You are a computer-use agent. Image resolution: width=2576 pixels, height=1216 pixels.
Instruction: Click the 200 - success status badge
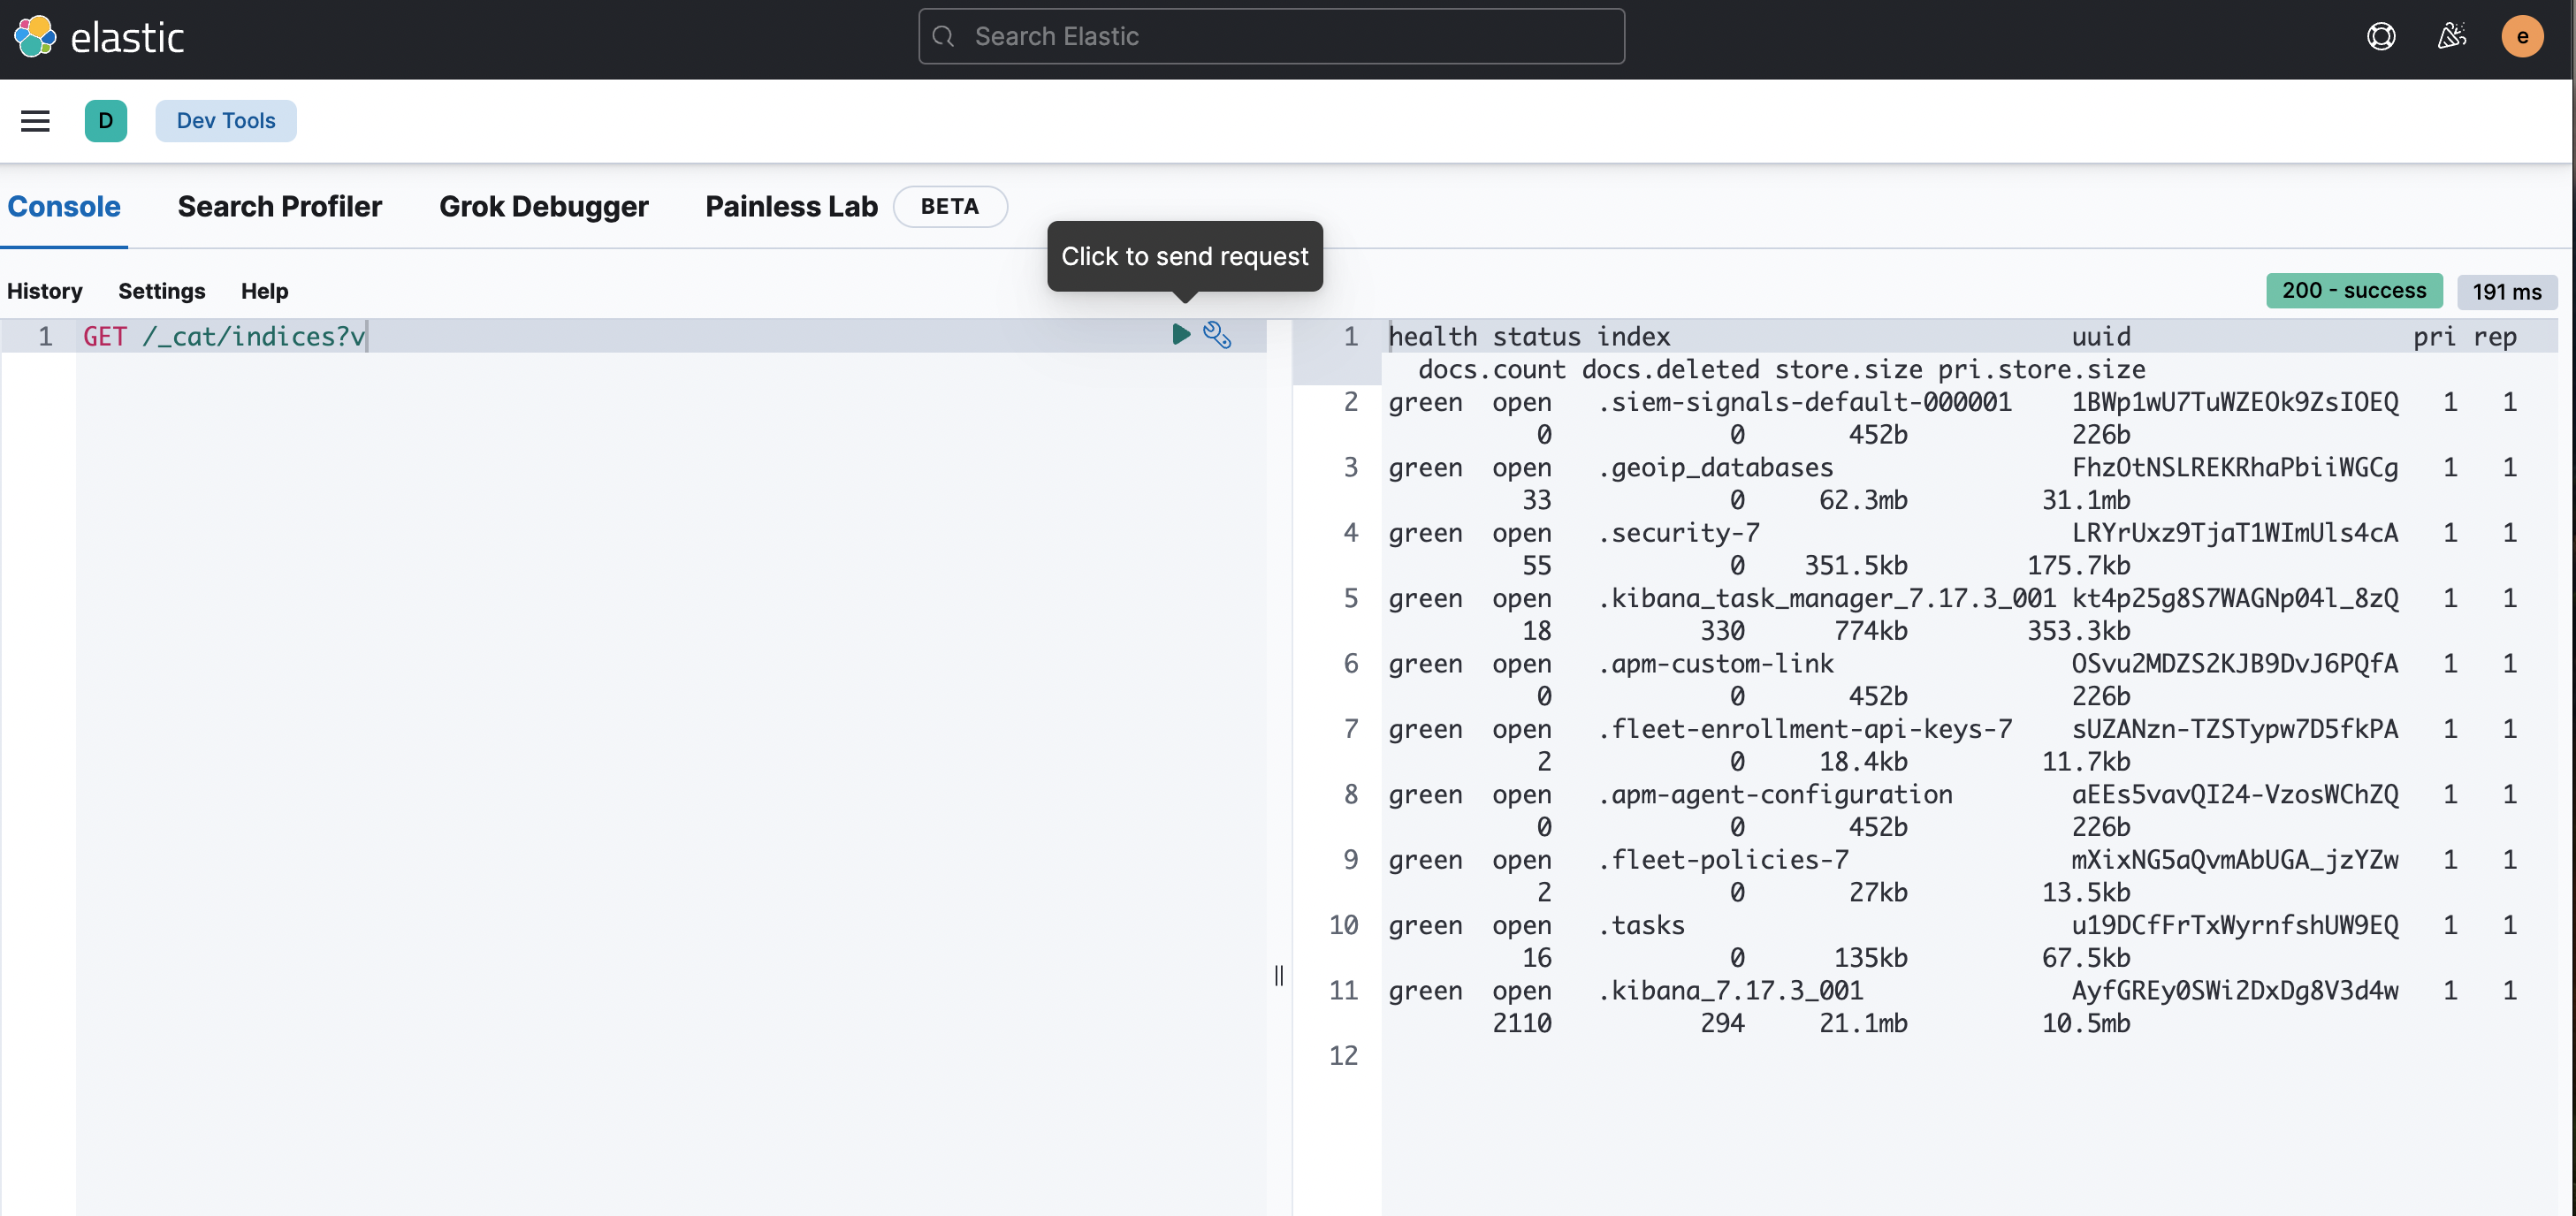click(x=2353, y=290)
